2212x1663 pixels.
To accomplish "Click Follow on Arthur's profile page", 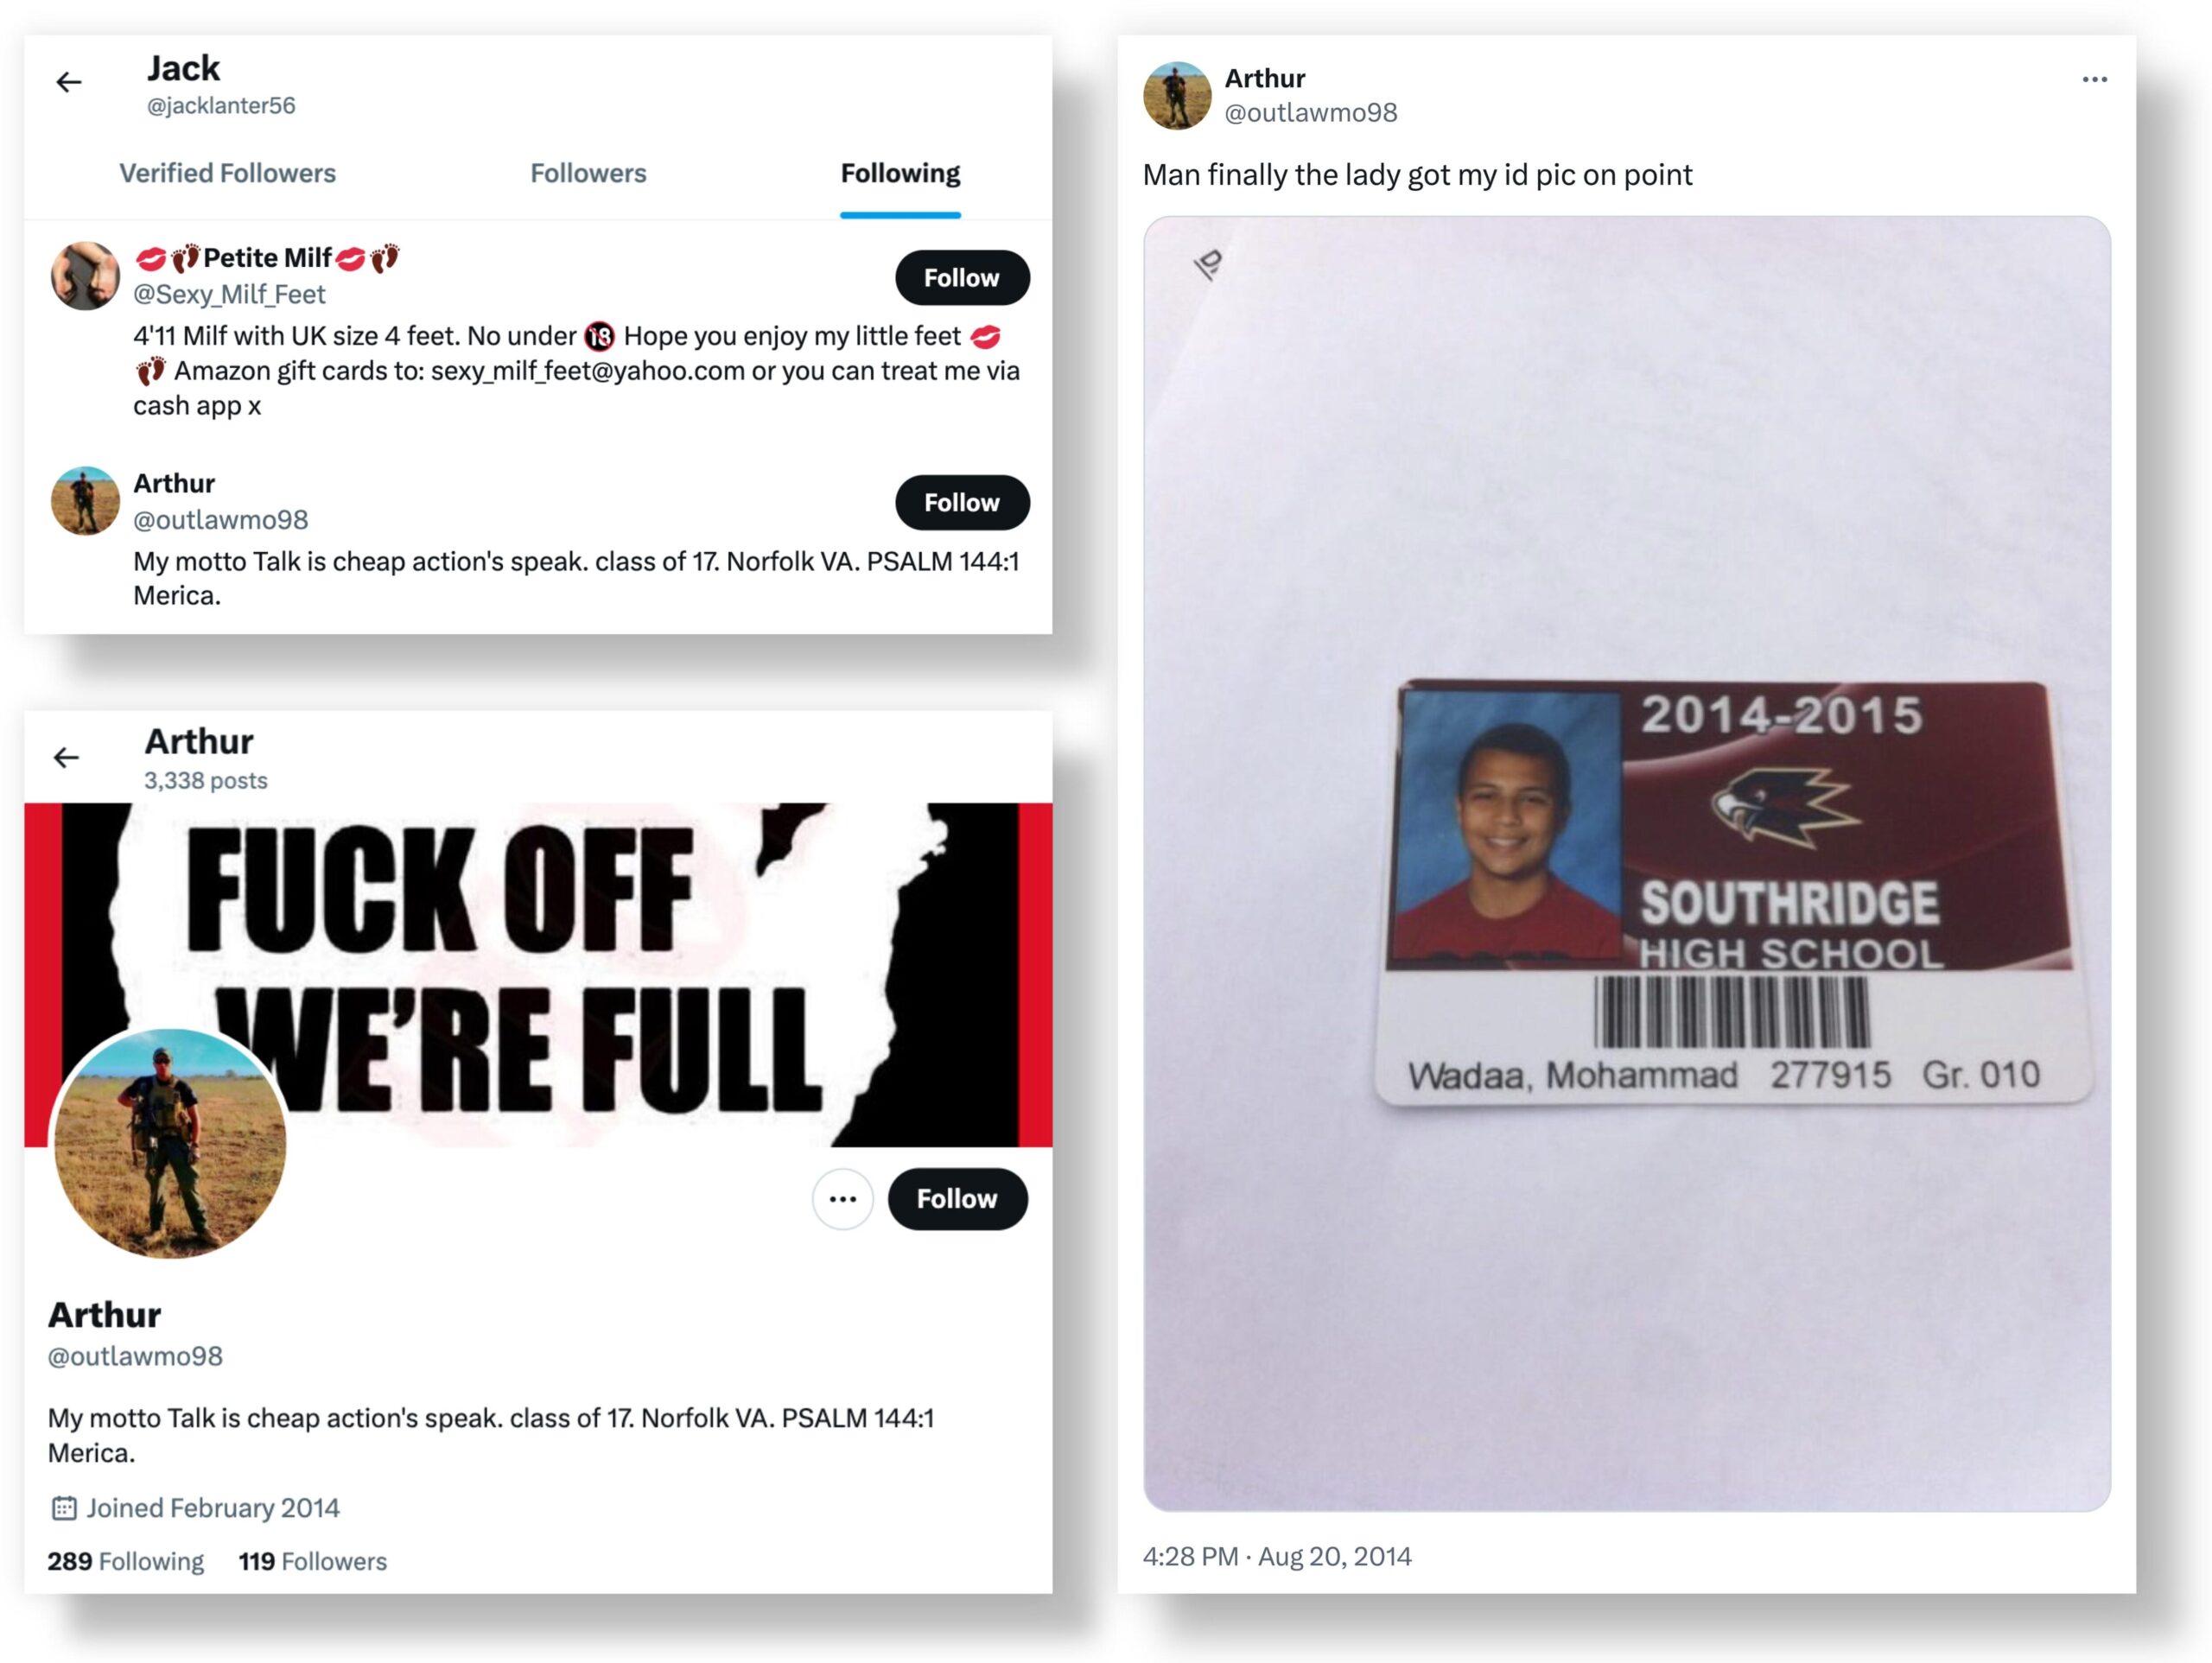I will [957, 1199].
